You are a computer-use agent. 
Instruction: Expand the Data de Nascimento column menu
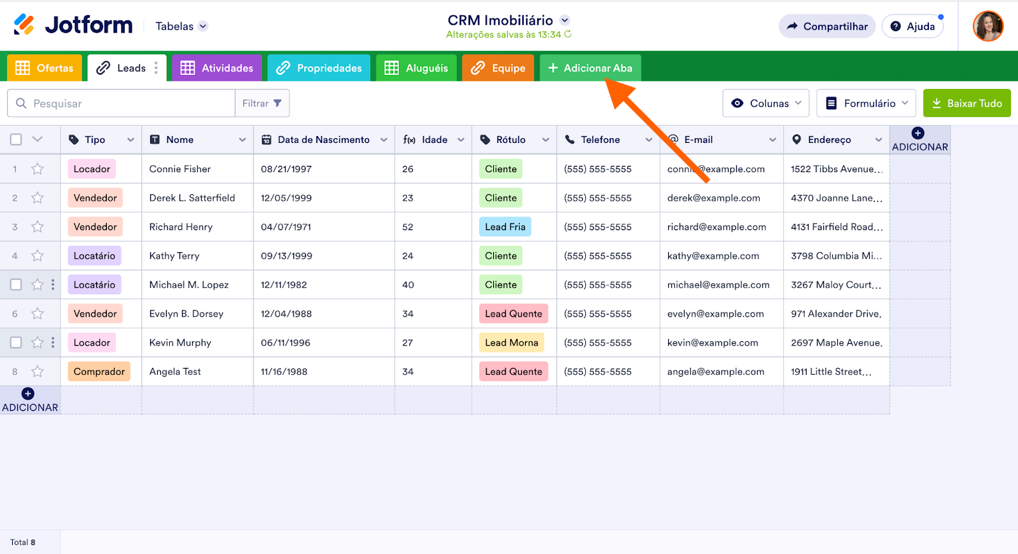(x=384, y=140)
